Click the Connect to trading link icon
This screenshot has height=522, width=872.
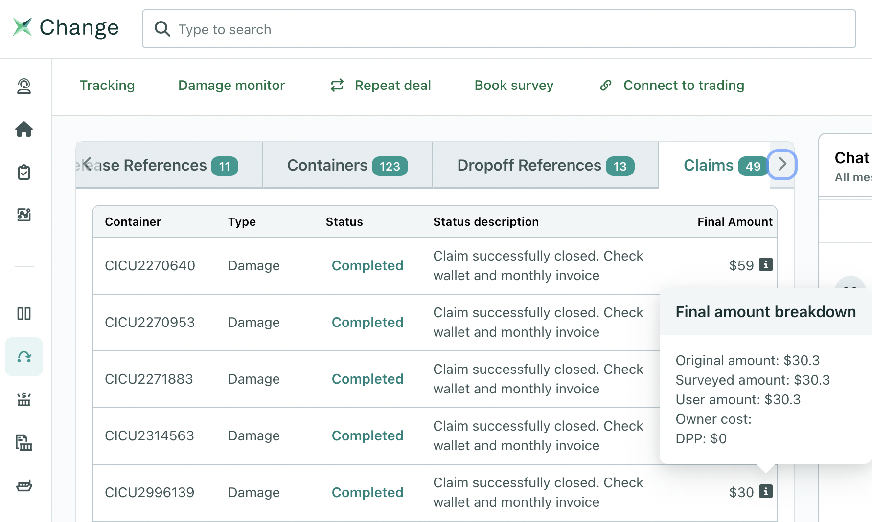(x=605, y=85)
